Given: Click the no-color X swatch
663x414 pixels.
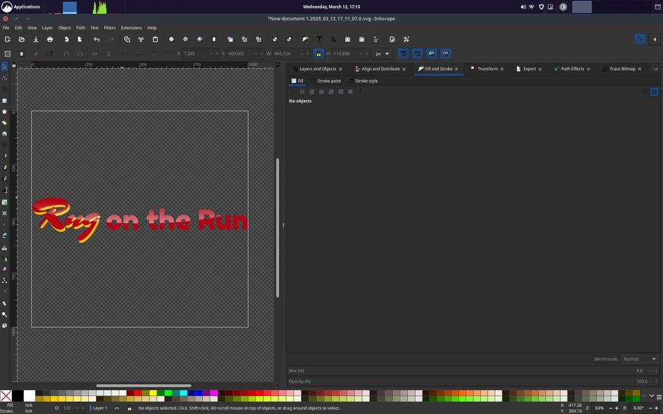Looking at the screenshot, I should tap(6, 396).
